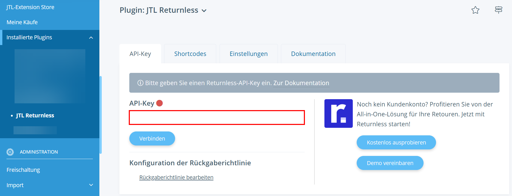Switch to the Shortcodes tab

coord(190,54)
